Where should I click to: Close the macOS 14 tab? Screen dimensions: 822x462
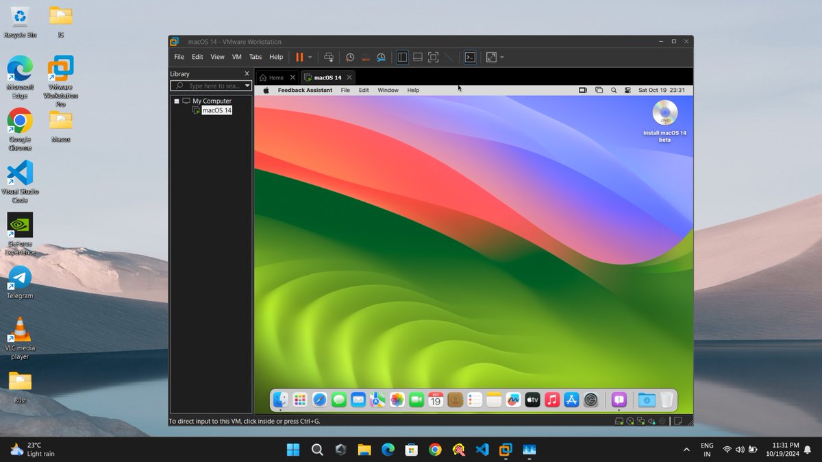[349, 77]
